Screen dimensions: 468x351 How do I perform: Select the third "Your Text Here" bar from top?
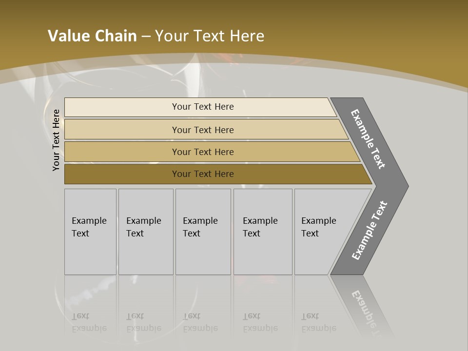(203, 152)
